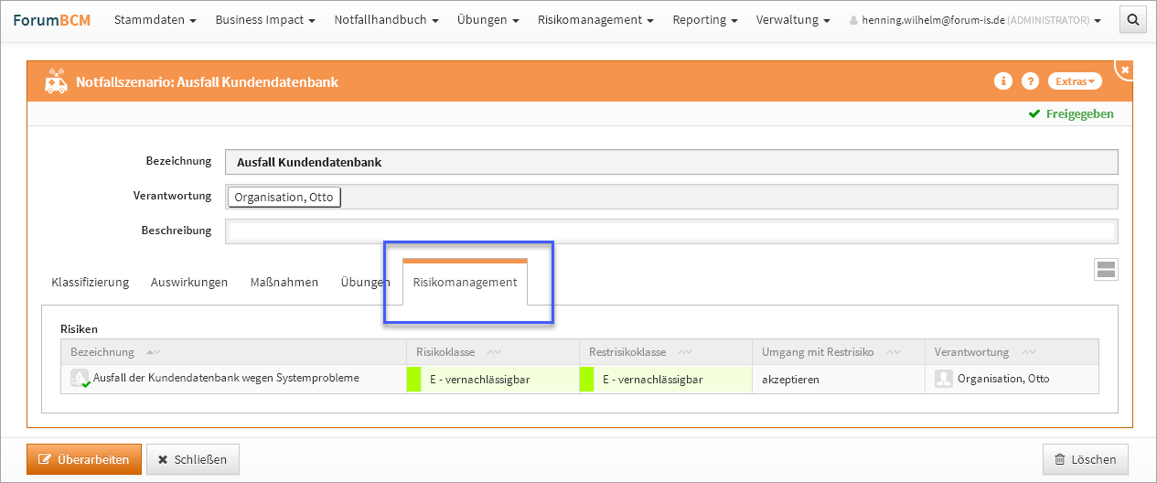The height and width of the screenshot is (483, 1157).
Task: Click the green Risikoklasse color swatch
Action: click(x=413, y=379)
